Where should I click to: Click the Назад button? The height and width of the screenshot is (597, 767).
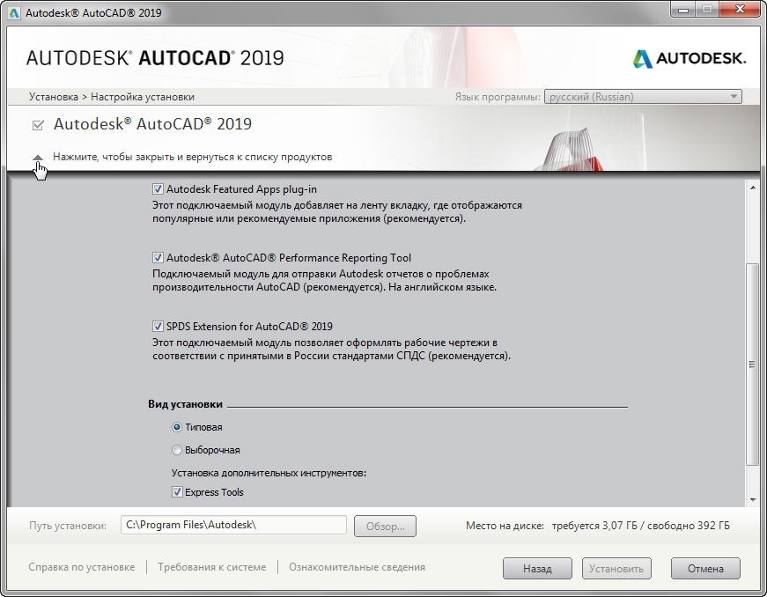(x=537, y=569)
